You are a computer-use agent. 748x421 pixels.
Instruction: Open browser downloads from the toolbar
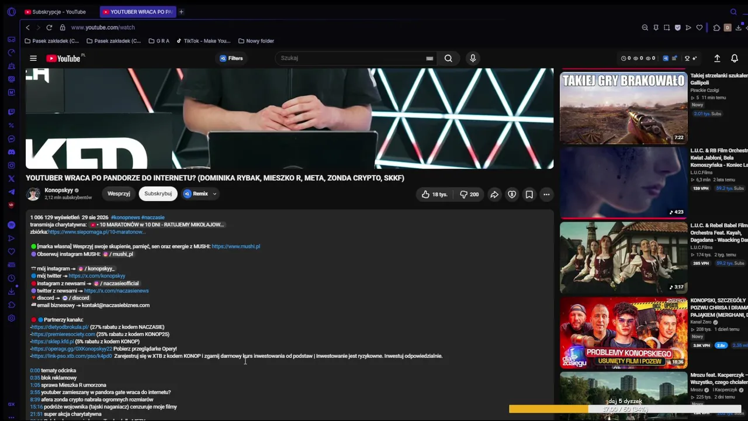[x=739, y=27]
